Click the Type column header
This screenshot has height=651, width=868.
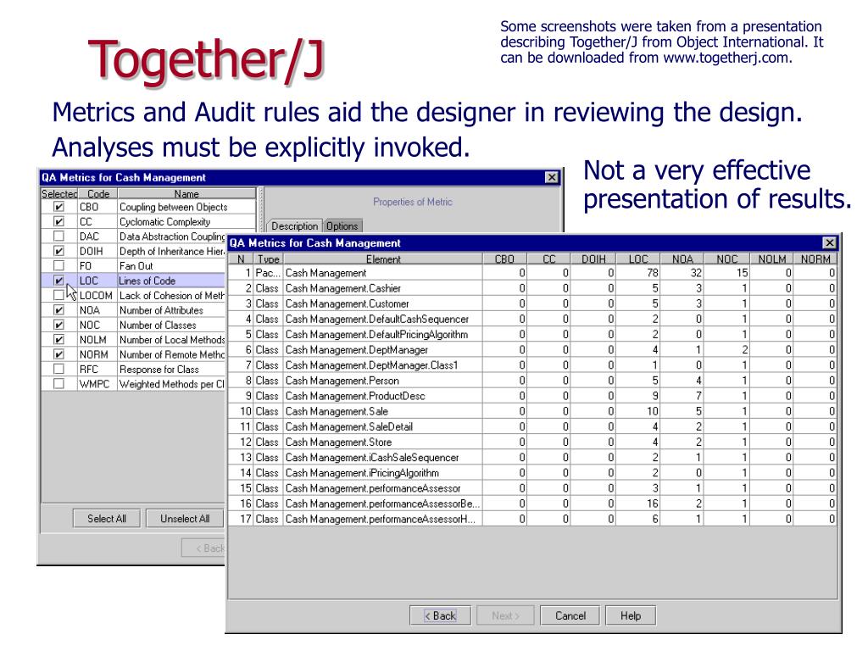coord(268,259)
